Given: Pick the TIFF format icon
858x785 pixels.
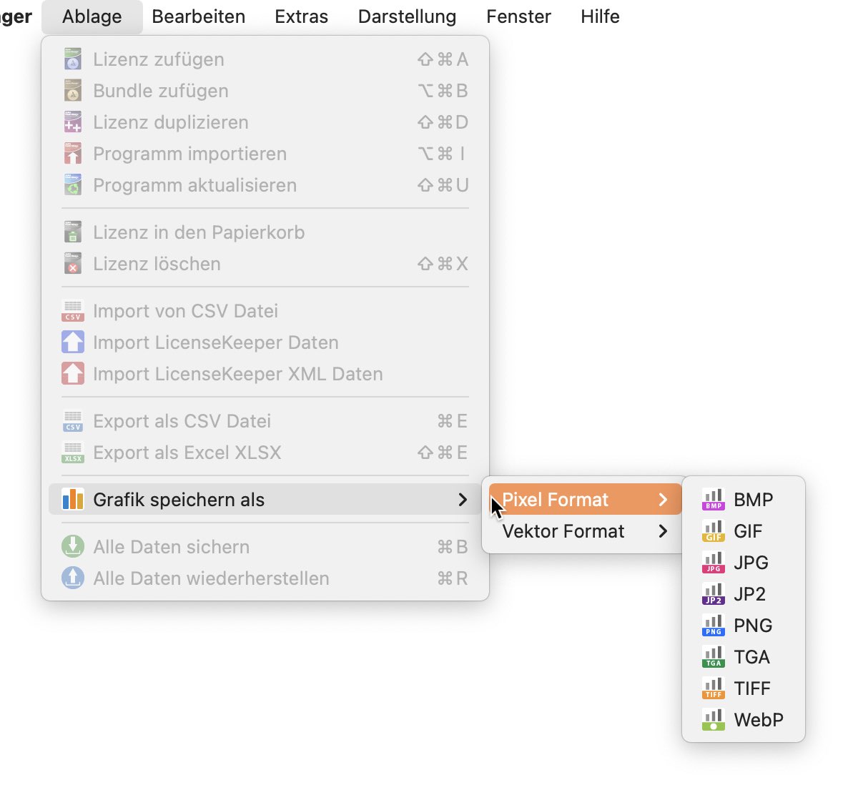Looking at the screenshot, I should click(x=713, y=688).
